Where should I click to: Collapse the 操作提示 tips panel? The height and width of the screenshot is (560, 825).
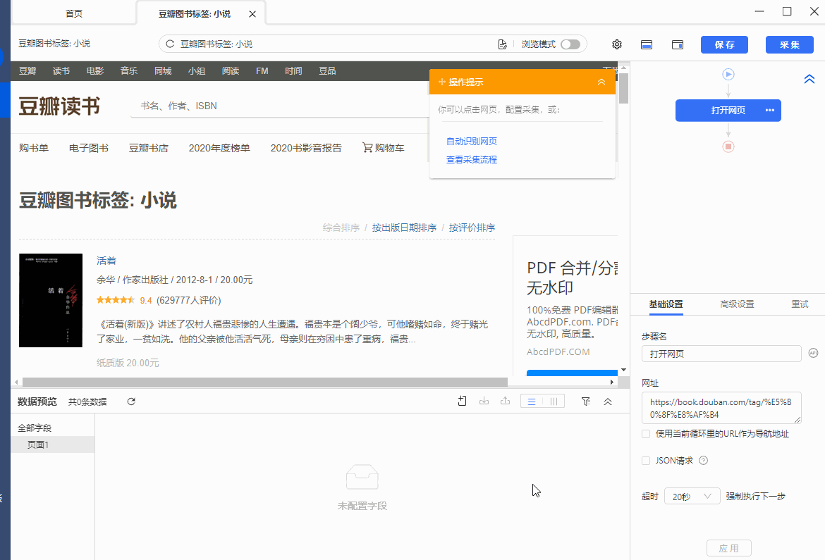coord(601,82)
